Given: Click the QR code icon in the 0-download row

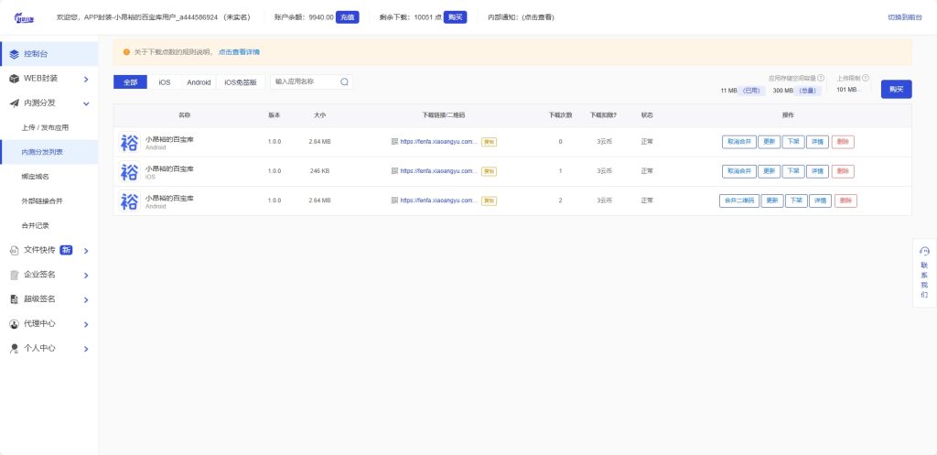Looking at the screenshot, I should click(x=394, y=142).
